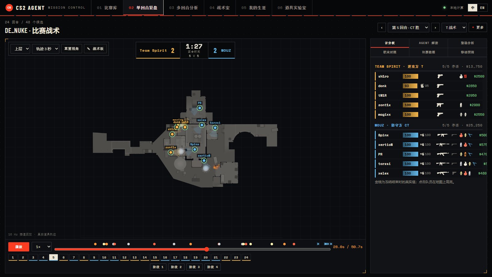Switch to AGENT 解读 panel tab
Screen dimensions: 492x277
point(428,43)
